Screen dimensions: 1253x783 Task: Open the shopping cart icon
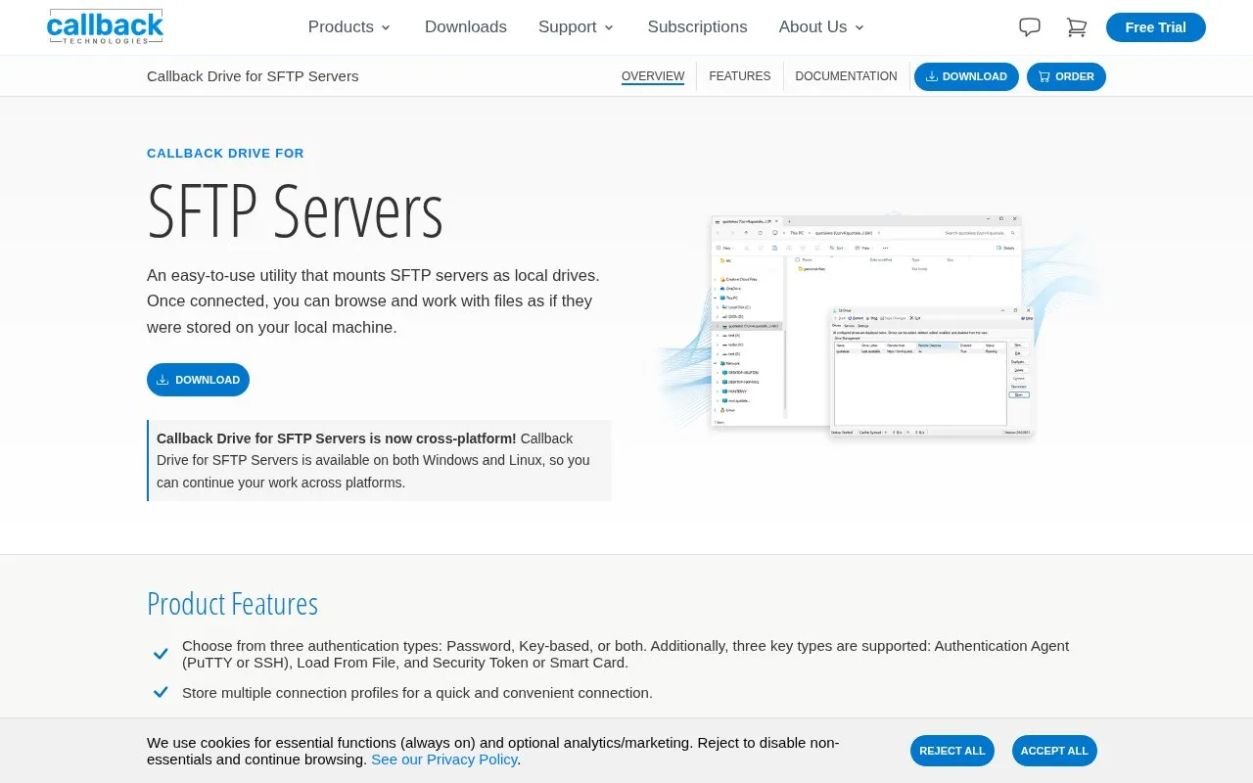click(x=1077, y=27)
